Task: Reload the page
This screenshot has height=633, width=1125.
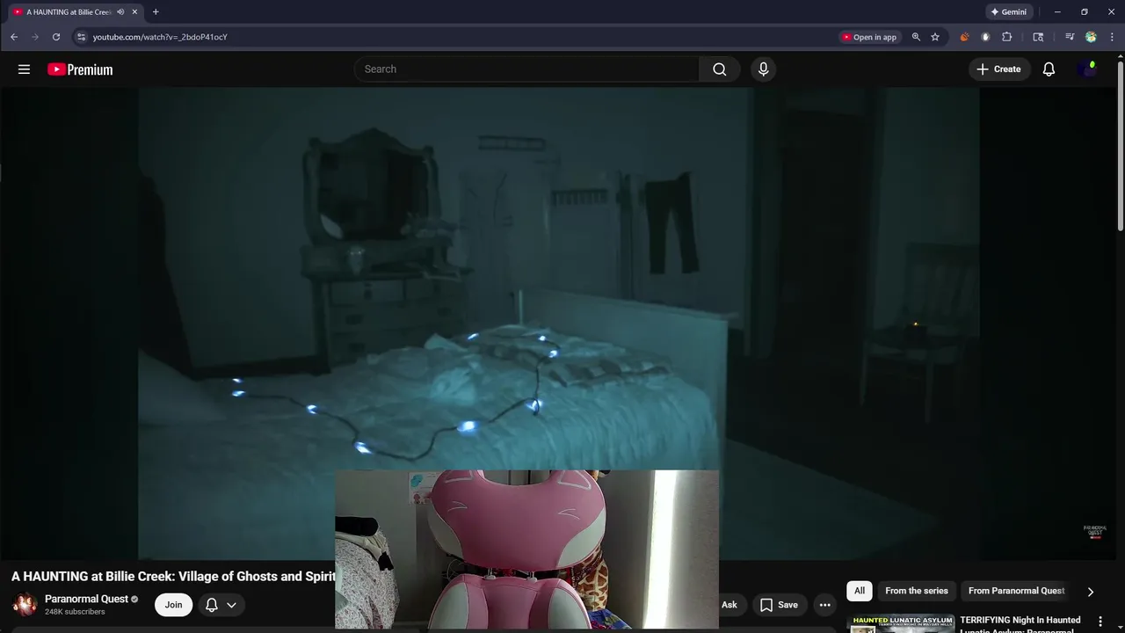Action: click(56, 37)
